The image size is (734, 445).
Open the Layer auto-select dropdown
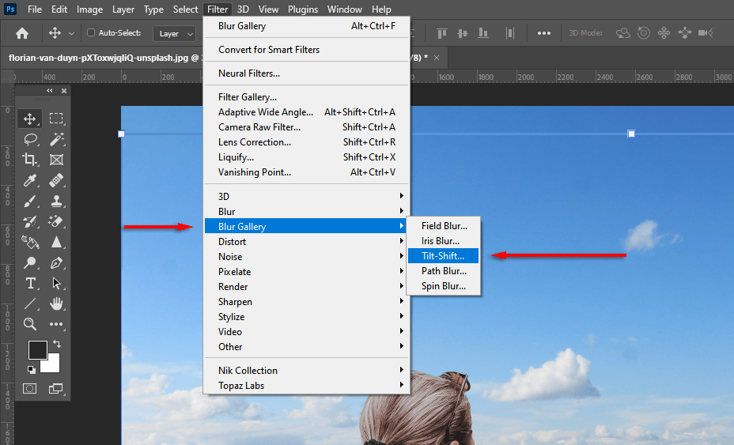176,33
